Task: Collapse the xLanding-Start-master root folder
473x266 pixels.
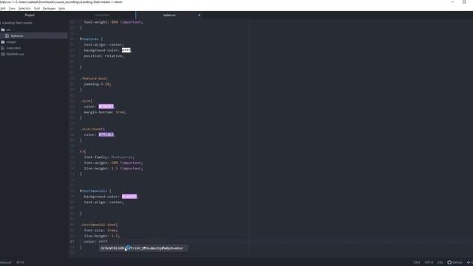Action: (x=17, y=23)
